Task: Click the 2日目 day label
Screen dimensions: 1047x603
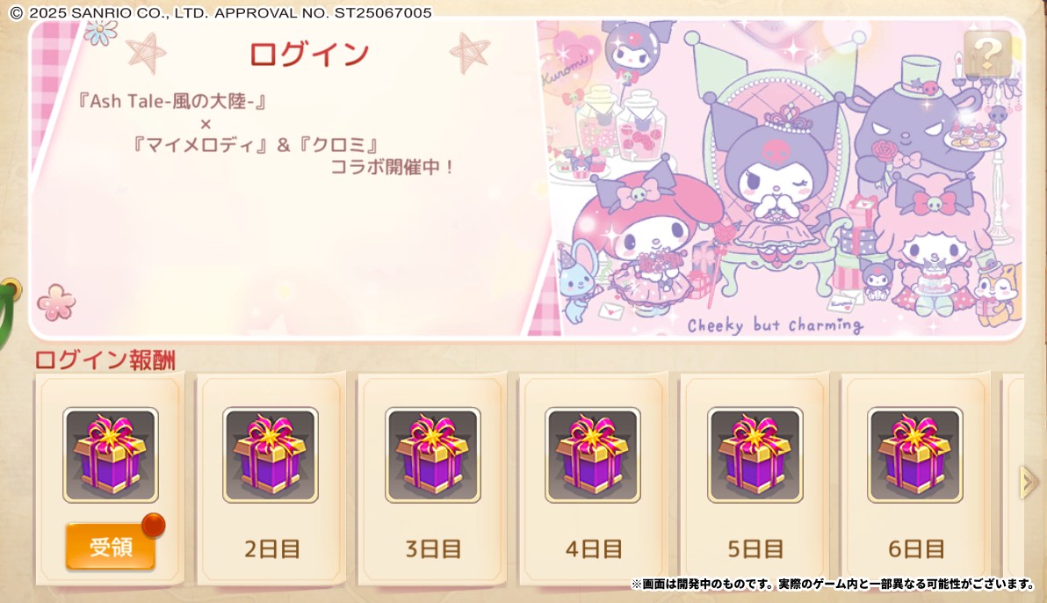Action: coord(271,549)
